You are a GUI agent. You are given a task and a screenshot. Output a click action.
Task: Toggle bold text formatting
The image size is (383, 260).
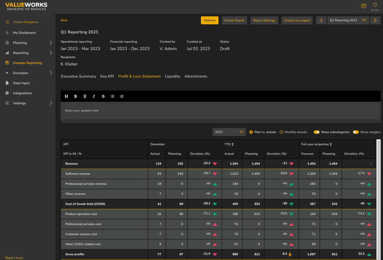(75, 96)
